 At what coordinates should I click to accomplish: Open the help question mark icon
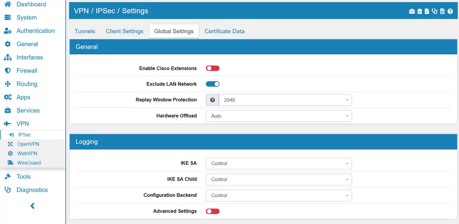click(x=450, y=11)
